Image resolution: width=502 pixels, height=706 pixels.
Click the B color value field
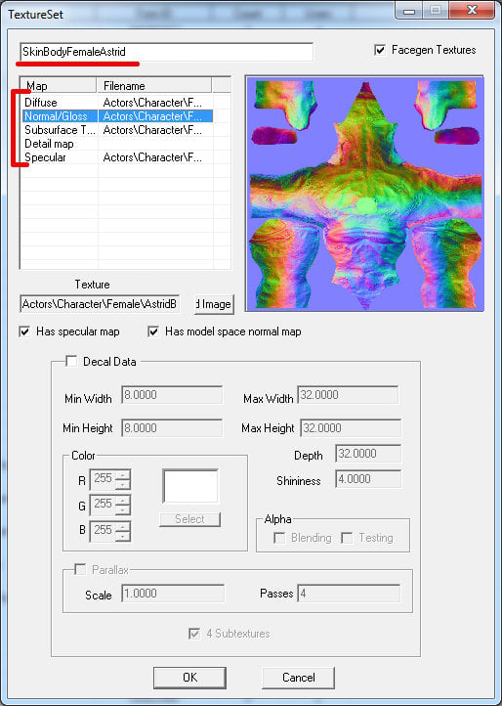point(103,531)
